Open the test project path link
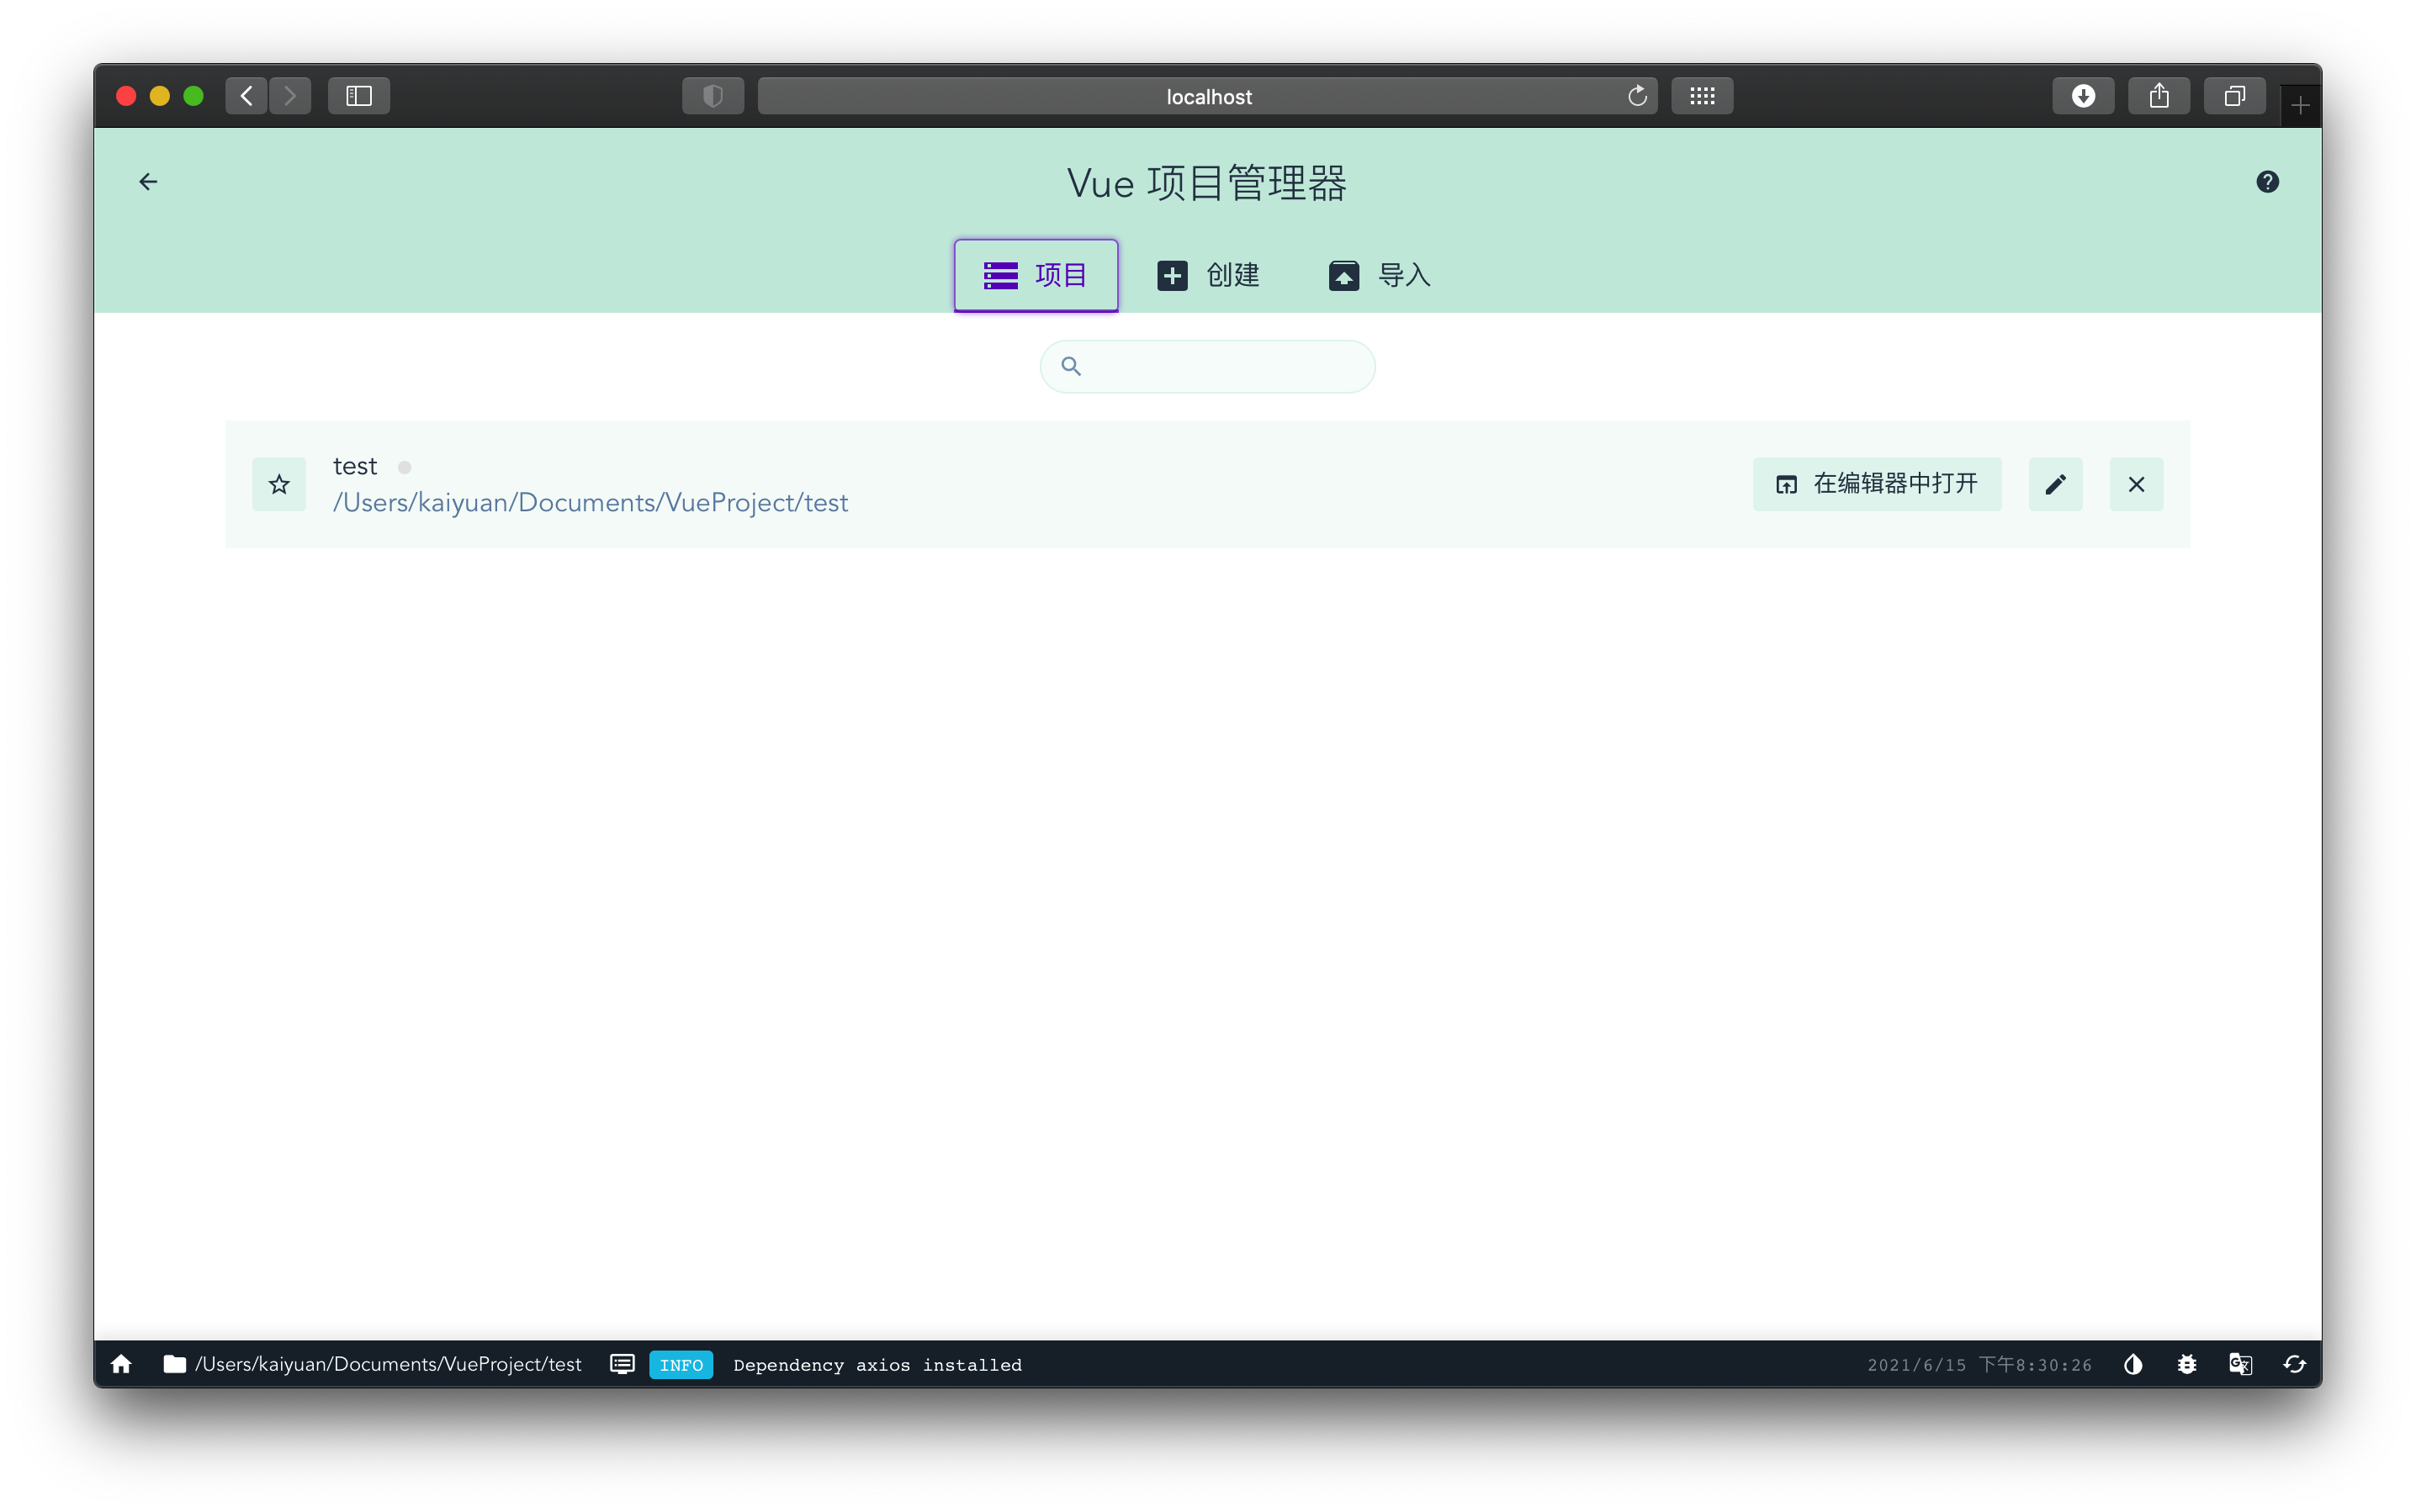 click(x=591, y=503)
